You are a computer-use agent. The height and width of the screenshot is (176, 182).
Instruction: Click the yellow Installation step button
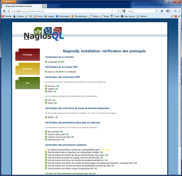coord(28,69)
